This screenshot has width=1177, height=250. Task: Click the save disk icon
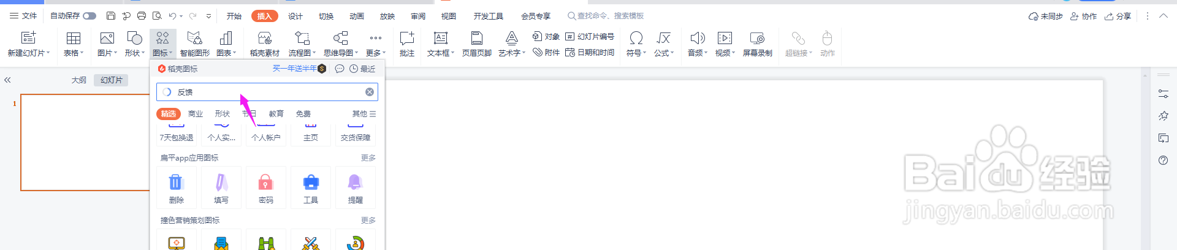point(111,16)
